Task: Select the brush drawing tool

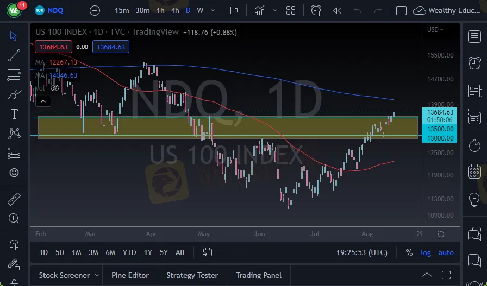Action: click(x=14, y=94)
